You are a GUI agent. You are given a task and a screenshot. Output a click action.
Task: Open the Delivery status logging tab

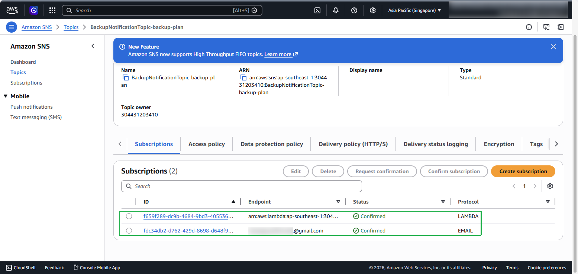(x=436, y=144)
